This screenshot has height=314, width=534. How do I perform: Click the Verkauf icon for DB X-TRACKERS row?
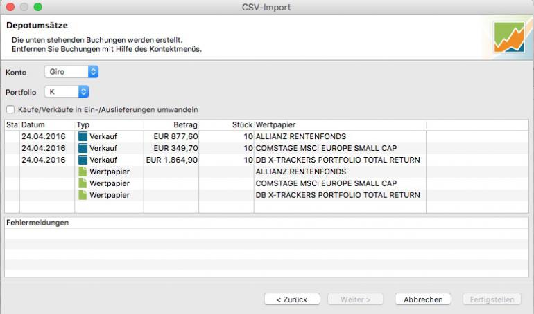83,160
